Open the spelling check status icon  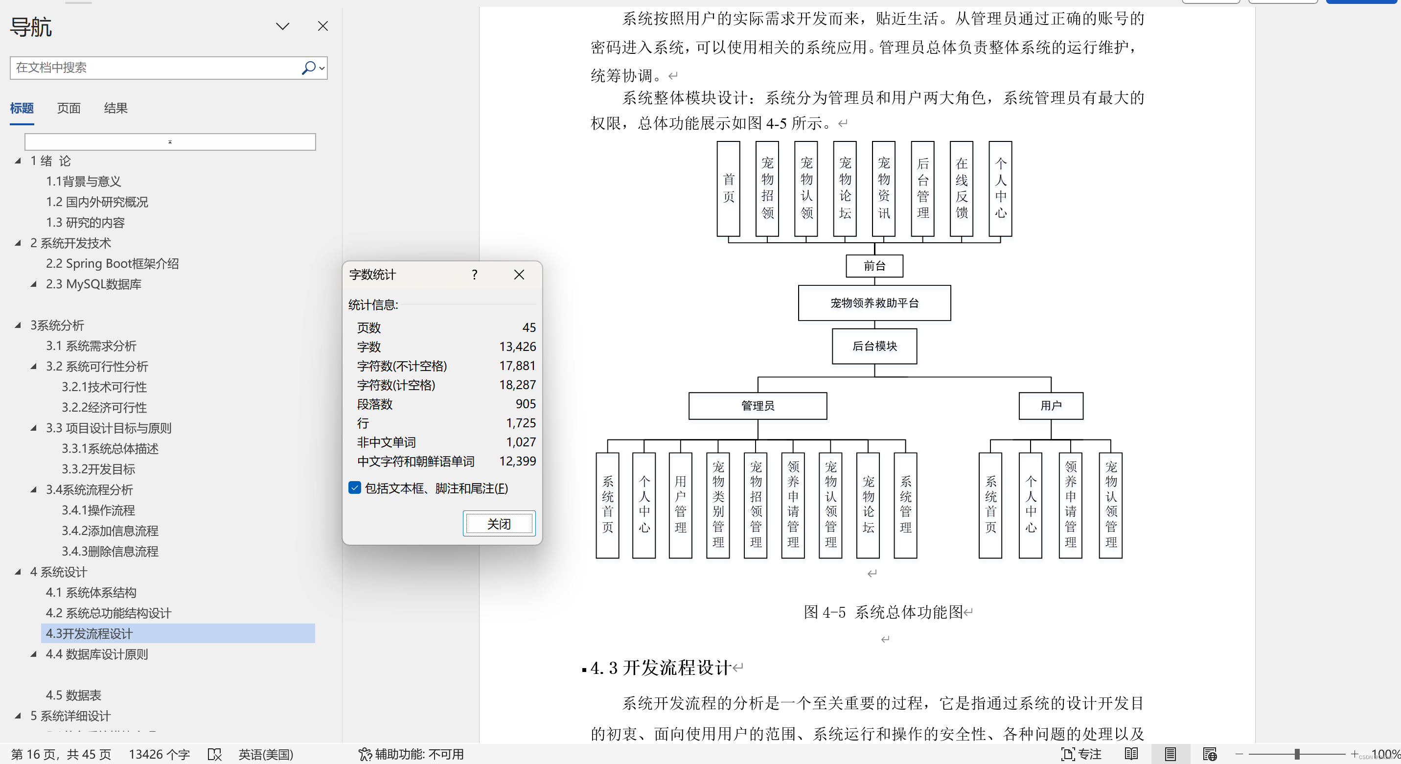tap(214, 754)
